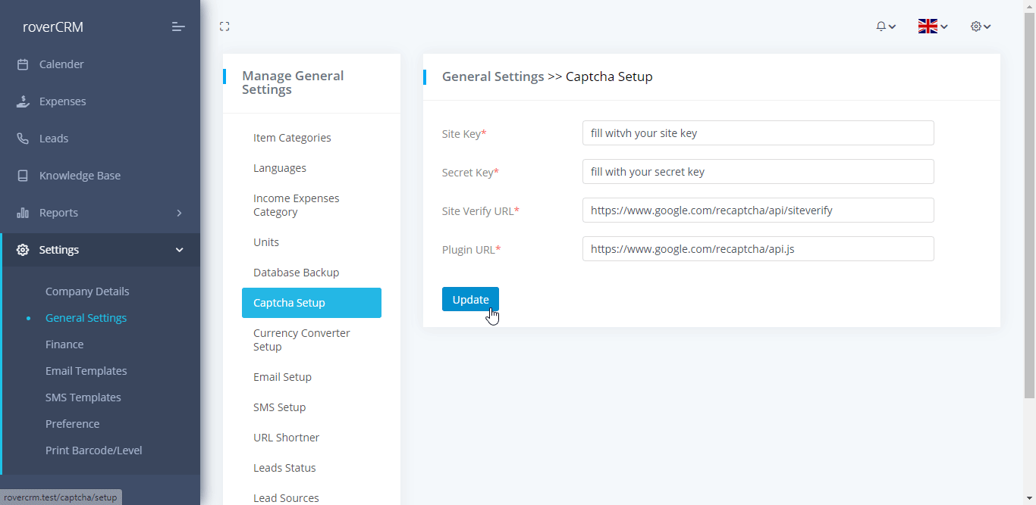Screen dimensions: 1036x505
Task: Click the Reports bar chart icon
Action: click(x=23, y=213)
